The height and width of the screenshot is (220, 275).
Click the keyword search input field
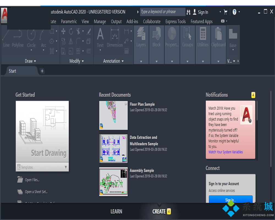coord(162,12)
